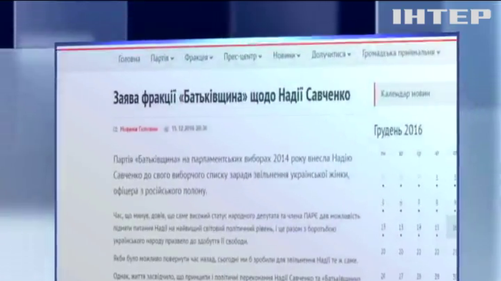Open the Прес-центр dropdown menu
The image size is (501, 281).
pos(242,56)
